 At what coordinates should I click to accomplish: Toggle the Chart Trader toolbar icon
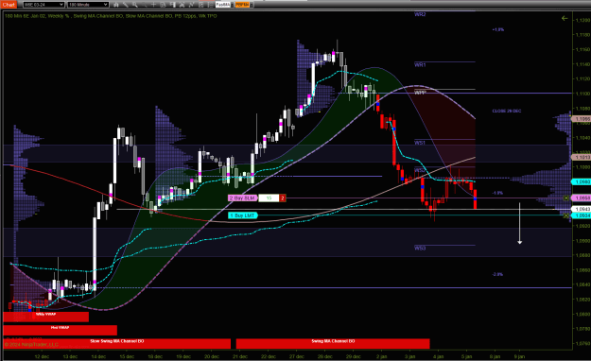click(173, 5)
